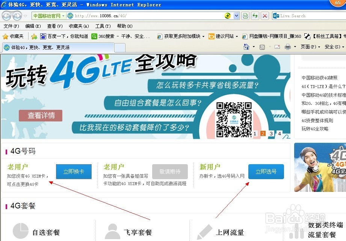Click the QR code in the banner

(234, 120)
